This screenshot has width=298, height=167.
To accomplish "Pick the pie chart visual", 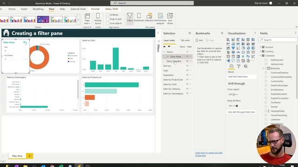I will coord(243,48).
